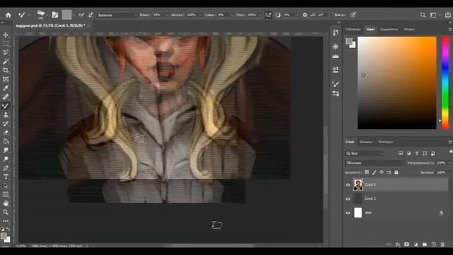Switch to the Узоры tab
This screenshot has height=255, width=453.
[x=409, y=30]
